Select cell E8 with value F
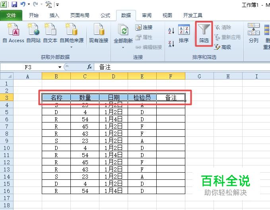This screenshot has width=270, height=210. click(x=142, y=134)
